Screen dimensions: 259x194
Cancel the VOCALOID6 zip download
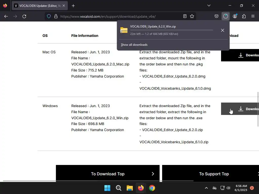[223, 30]
